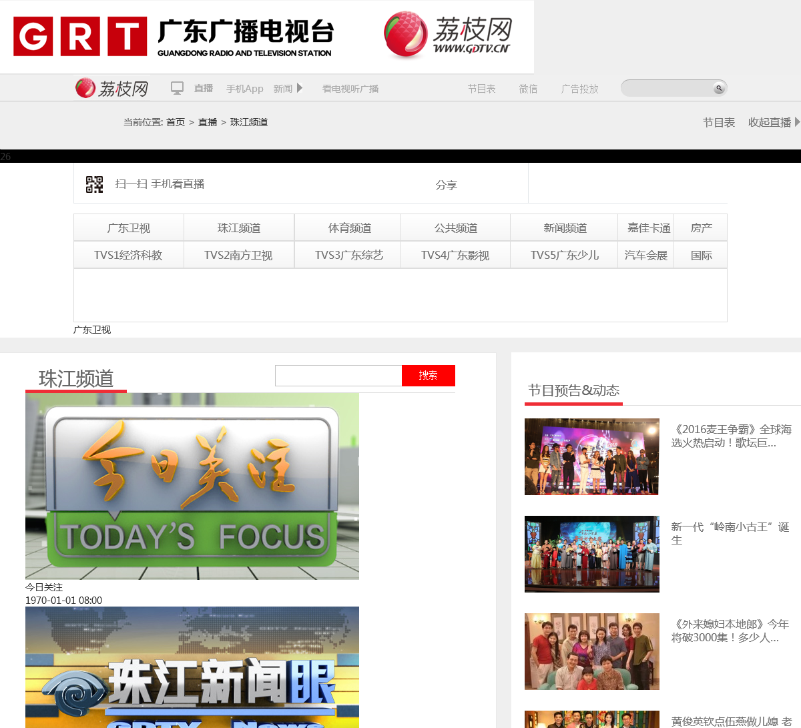Open the 外来媳妇本地郎 cast thumbnail

[x=592, y=651]
